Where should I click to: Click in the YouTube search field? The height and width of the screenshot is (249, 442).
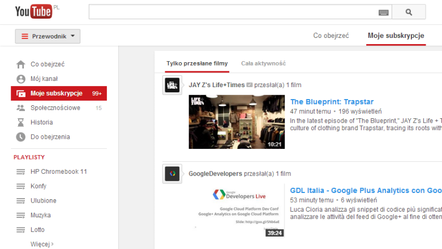click(232, 12)
